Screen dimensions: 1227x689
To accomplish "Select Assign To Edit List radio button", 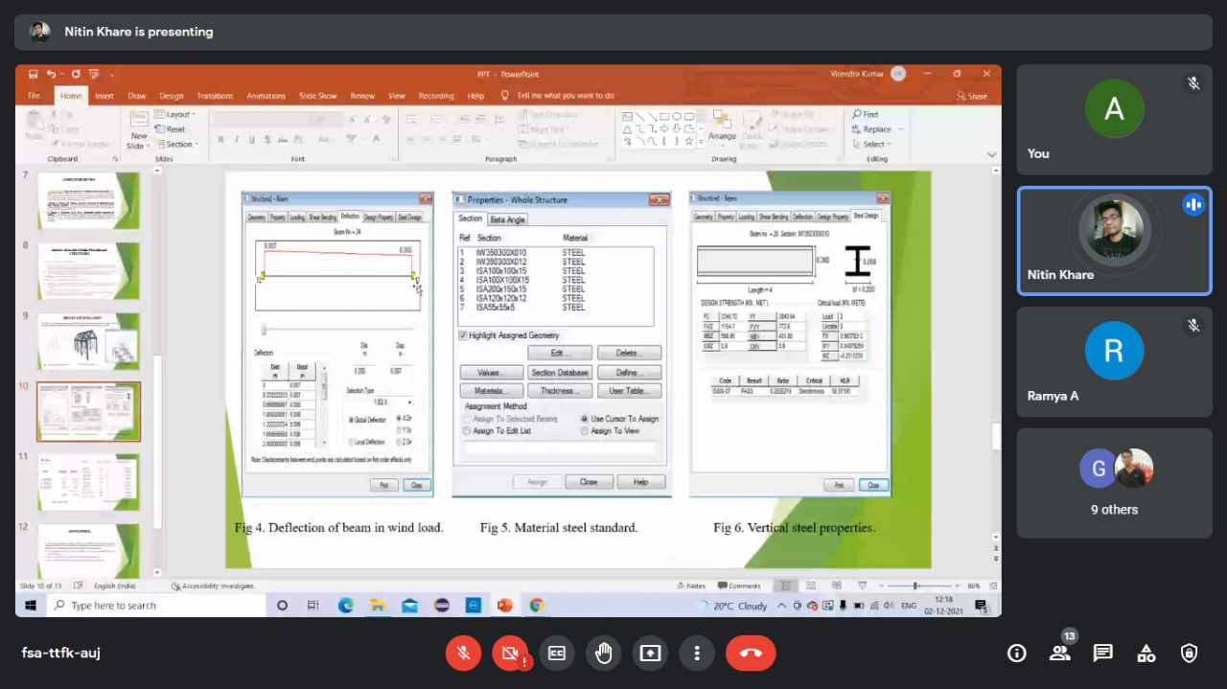I will point(466,431).
